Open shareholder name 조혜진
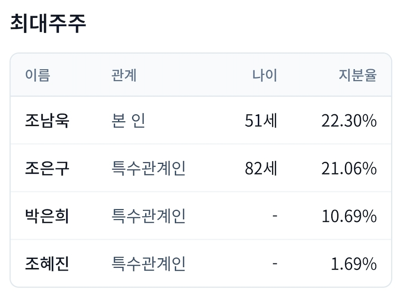This screenshot has width=405, height=298. pyautogui.click(x=47, y=264)
